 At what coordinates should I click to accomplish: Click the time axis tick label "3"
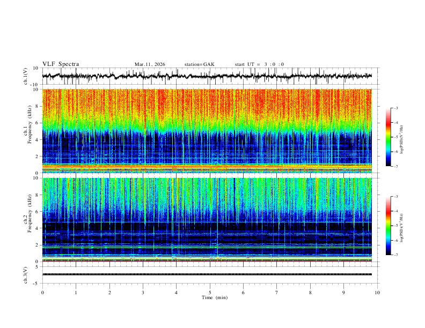[x=143, y=293]
